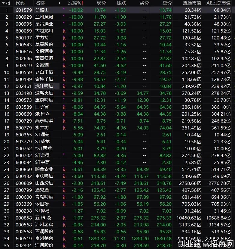
Task: Click current price 318.61 in 现价 column
Action: (98, 183)
